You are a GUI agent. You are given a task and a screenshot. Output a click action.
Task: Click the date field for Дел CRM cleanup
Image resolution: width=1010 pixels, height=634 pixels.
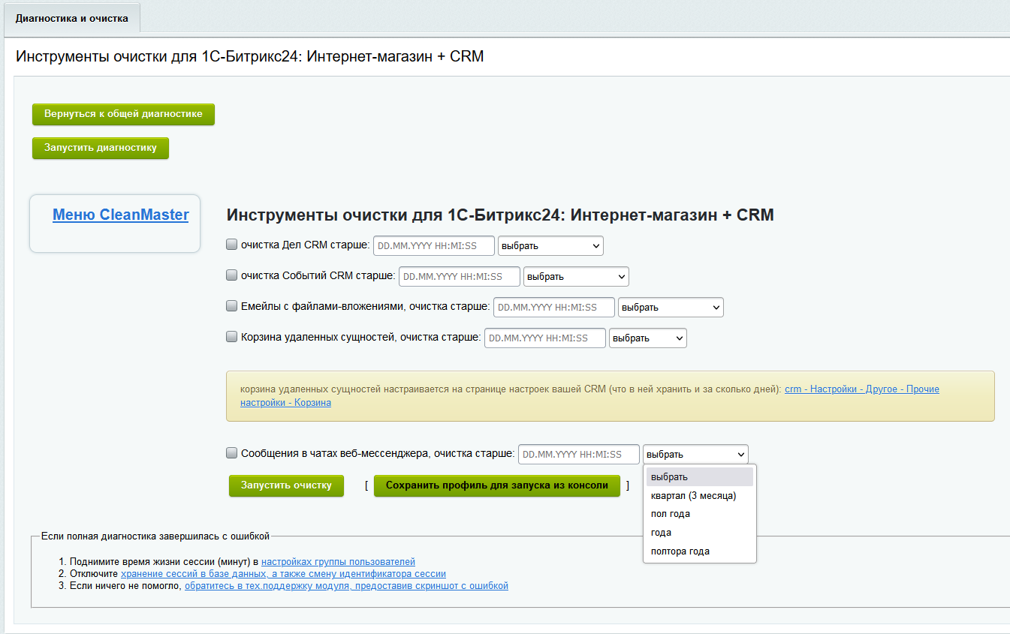434,246
